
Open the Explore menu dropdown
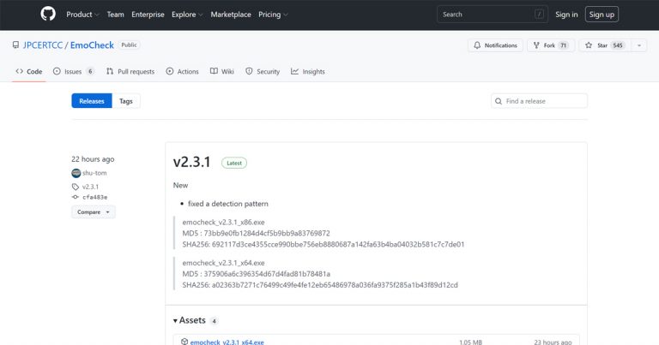tap(186, 15)
